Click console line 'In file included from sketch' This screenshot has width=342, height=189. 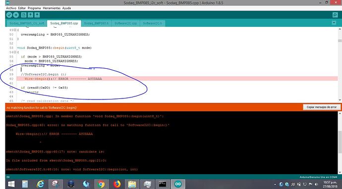tap(56, 160)
